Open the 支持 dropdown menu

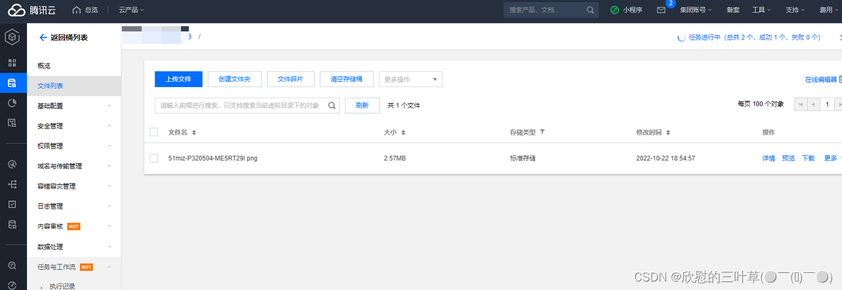(794, 10)
